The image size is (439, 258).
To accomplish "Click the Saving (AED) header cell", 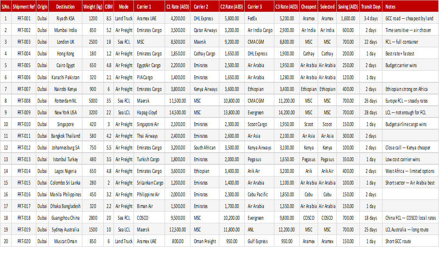I will 348,7.
